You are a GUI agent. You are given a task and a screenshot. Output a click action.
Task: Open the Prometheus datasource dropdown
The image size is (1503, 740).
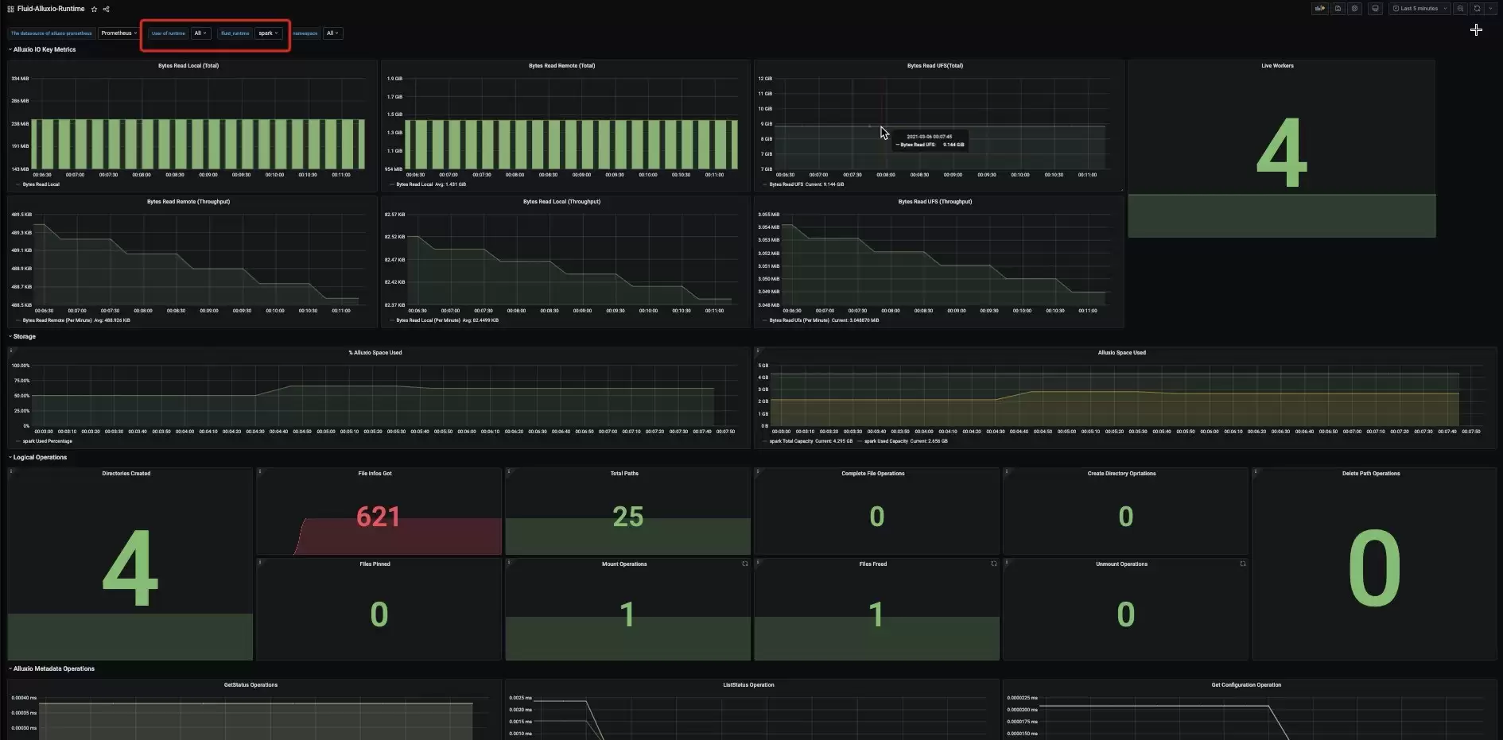tap(118, 33)
